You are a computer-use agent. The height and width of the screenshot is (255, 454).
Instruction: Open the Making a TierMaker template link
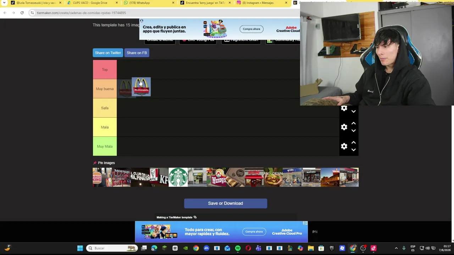[x=176, y=217]
